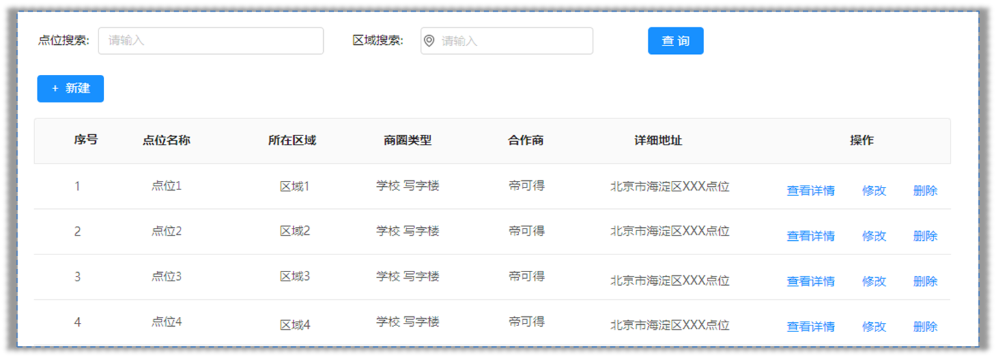Click the 商圈类型 column header

tap(408, 140)
